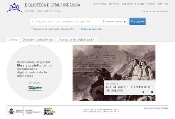Switch language to Benvinguts (Catalan)
The width and height of the screenshot is (175, 119).
(114, 4)
